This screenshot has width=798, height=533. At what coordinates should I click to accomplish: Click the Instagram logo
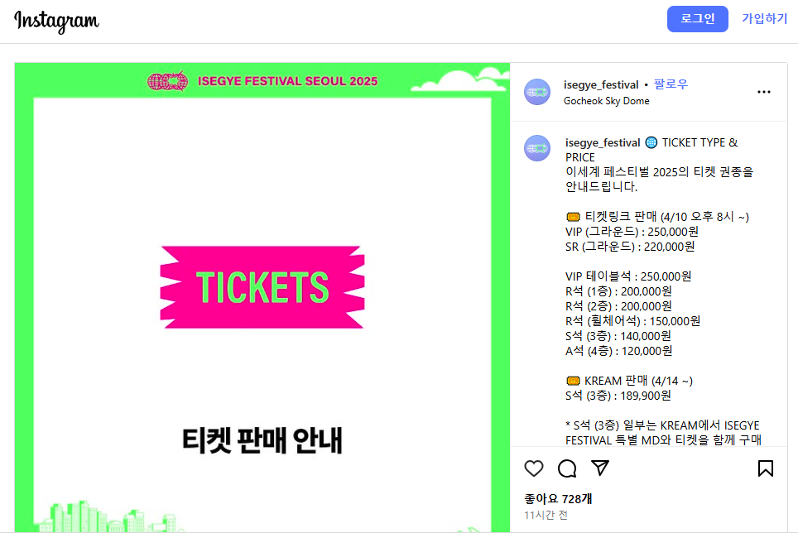point(56,22)
